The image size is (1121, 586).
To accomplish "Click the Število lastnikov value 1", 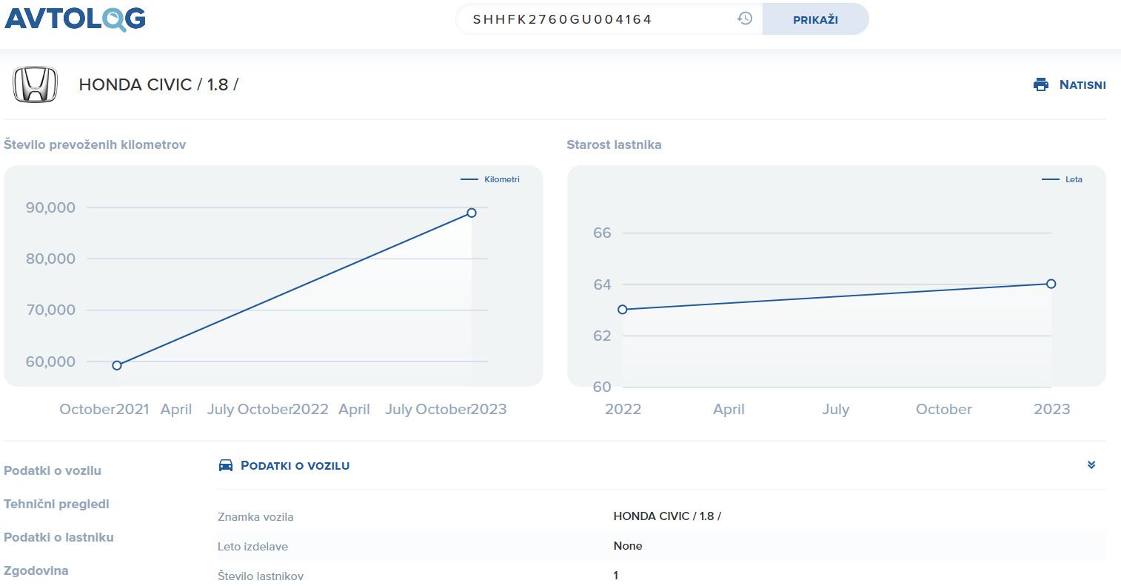I will (x=616, y=576).
